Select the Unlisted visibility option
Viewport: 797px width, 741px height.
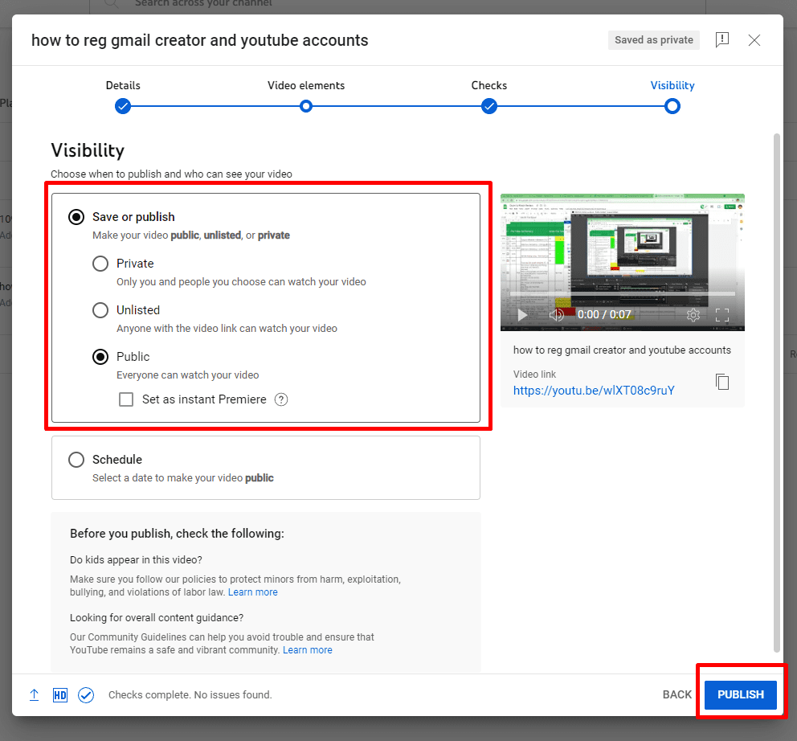(100, 310)
